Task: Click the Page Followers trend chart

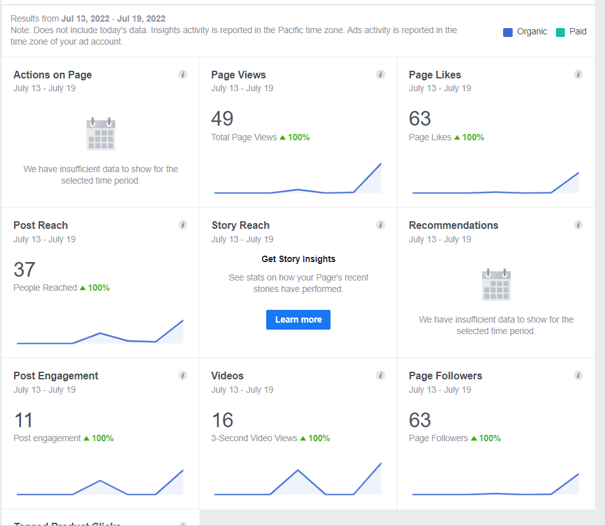Action: point(495,484)
